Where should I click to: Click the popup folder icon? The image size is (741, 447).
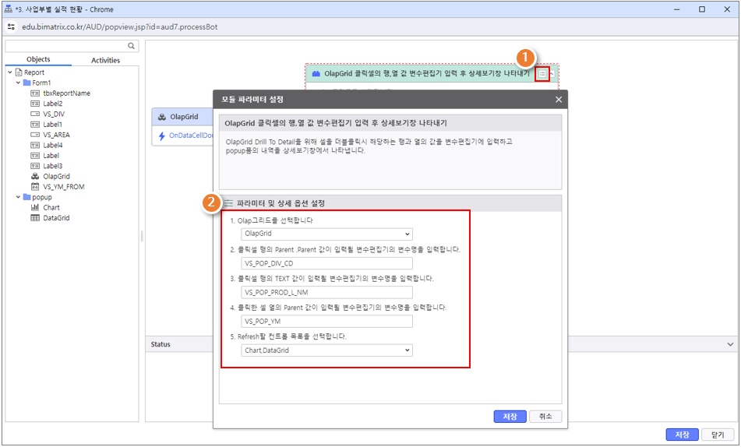(27, 197)
